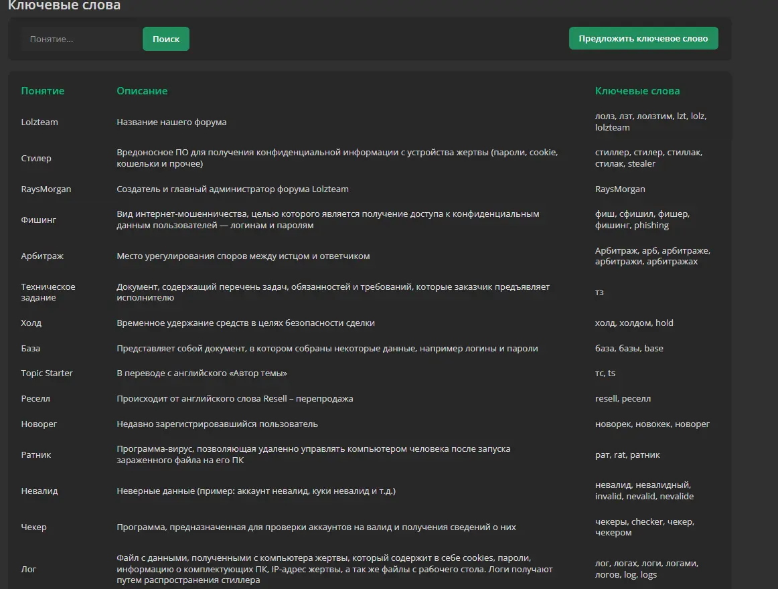Select the 'Чекер' term cell
The image size is (778, 589).
pyautogui.click(x=33, y=527)
